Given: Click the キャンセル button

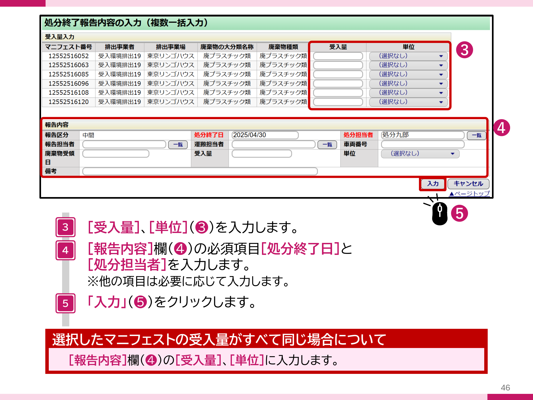Looking at the screenshot, I should (468, 184).
